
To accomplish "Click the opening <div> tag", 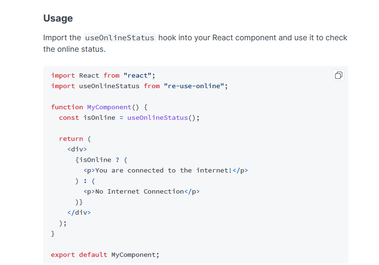I will click(x=77, y=150).
